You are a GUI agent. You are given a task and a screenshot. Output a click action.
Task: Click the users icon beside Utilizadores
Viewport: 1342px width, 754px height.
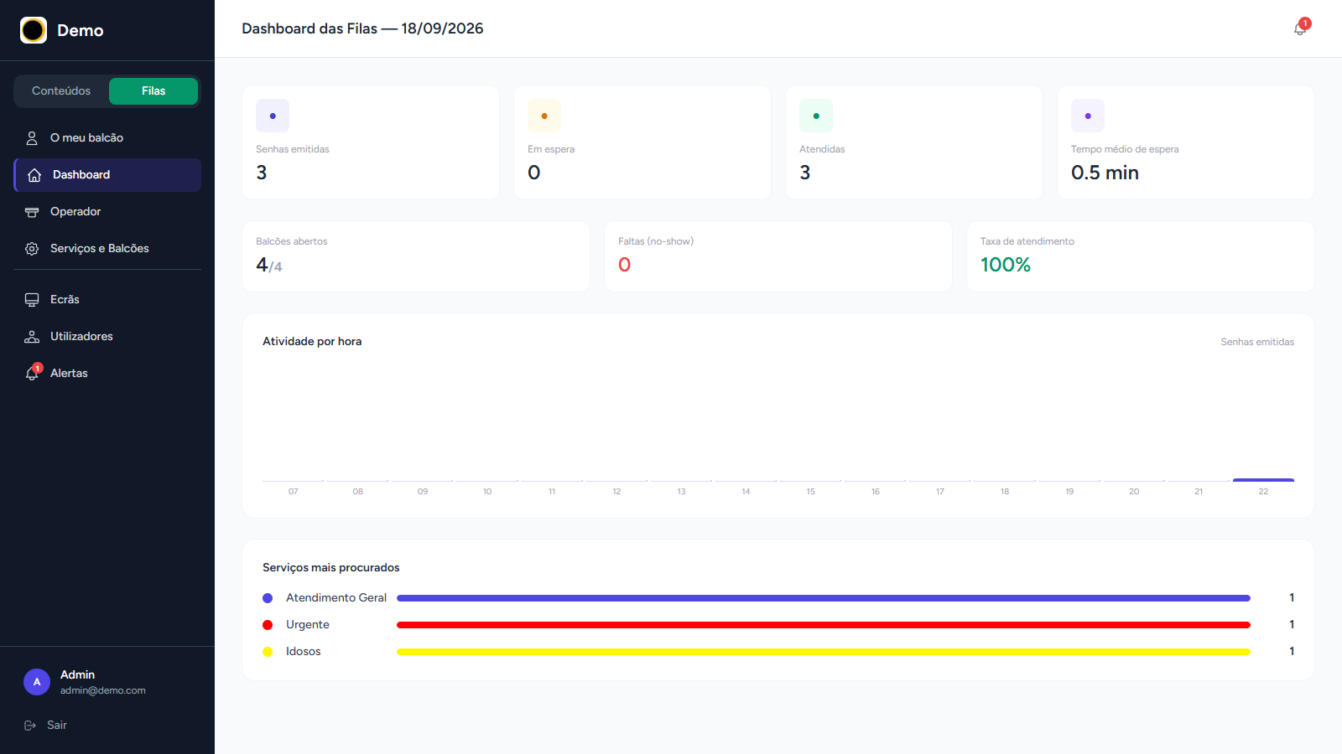[x=32, y=337]
